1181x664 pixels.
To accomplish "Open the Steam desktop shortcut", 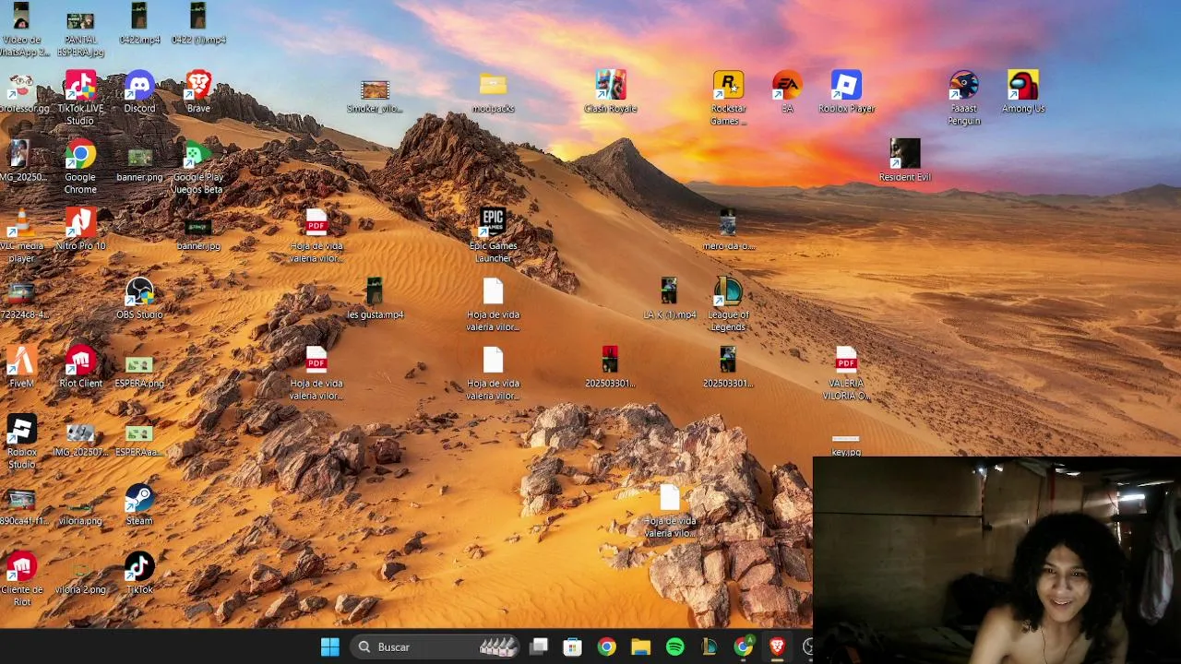I will pyautogui.click(x=139, y=504).
